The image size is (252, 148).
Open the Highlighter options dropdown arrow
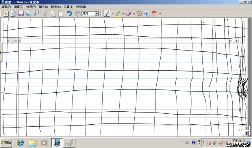[x=123, y=14]
